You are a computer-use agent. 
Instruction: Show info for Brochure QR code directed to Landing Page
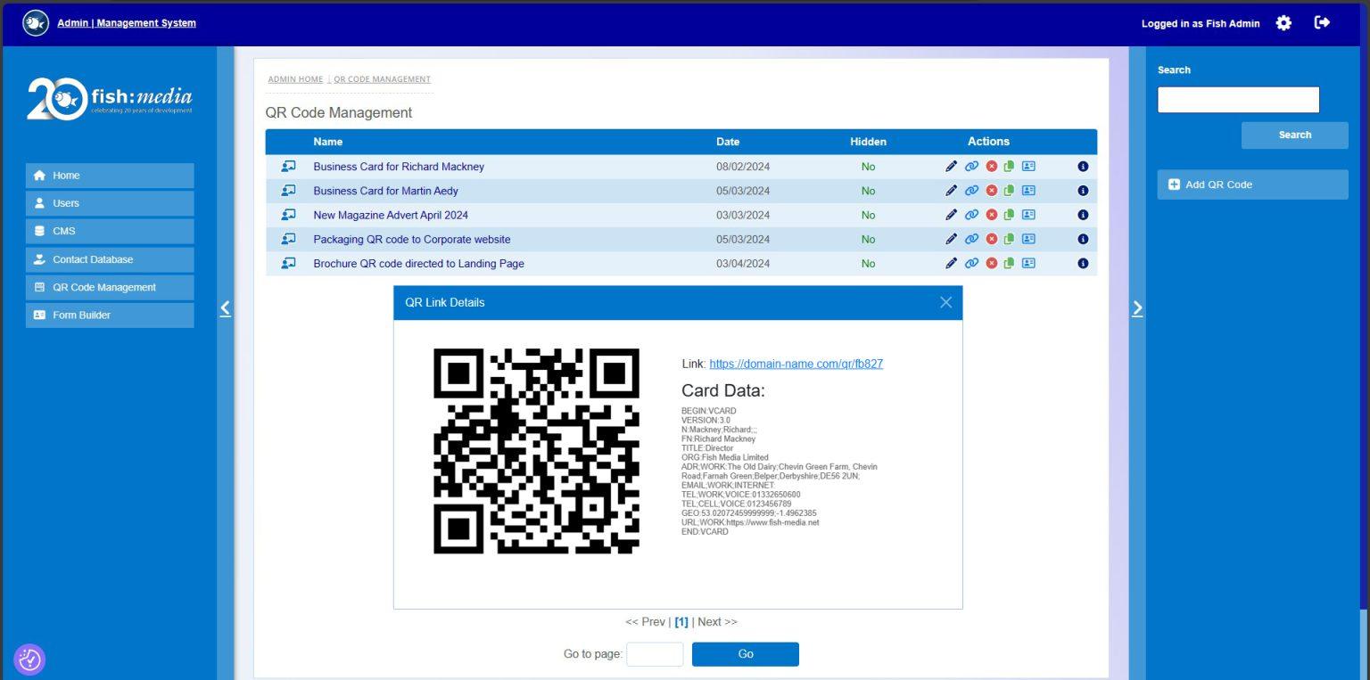click(x=1083, y=263)
